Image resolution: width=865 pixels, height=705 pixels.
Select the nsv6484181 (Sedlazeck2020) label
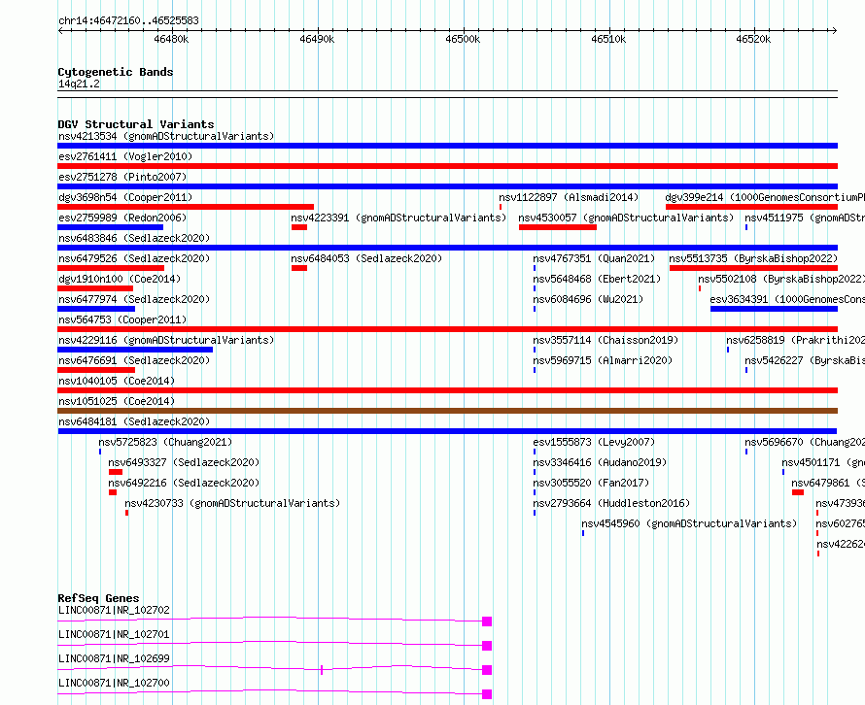[x=134, y=421]
